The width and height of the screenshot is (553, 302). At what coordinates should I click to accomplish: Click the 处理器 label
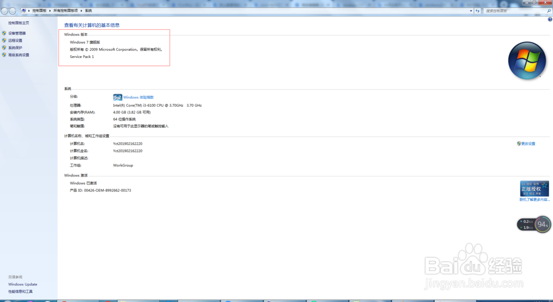tap(75, 105)
